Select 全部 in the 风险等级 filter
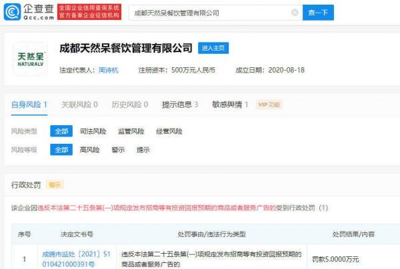The width and height of the screenshot is (400, 269). (61, 150)
